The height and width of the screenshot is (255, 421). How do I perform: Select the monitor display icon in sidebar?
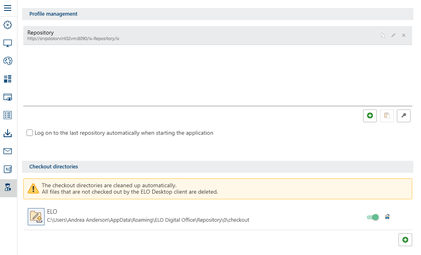[x=8, y=43]
